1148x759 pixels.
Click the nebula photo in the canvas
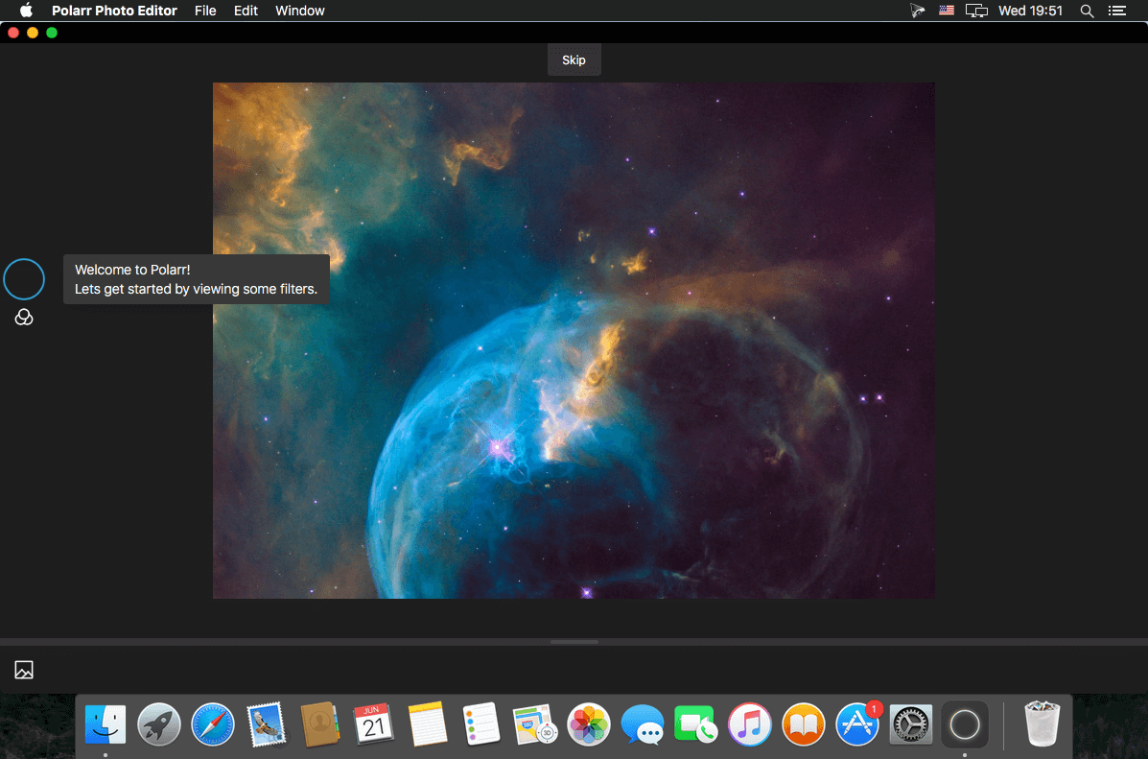click(574, 340)
